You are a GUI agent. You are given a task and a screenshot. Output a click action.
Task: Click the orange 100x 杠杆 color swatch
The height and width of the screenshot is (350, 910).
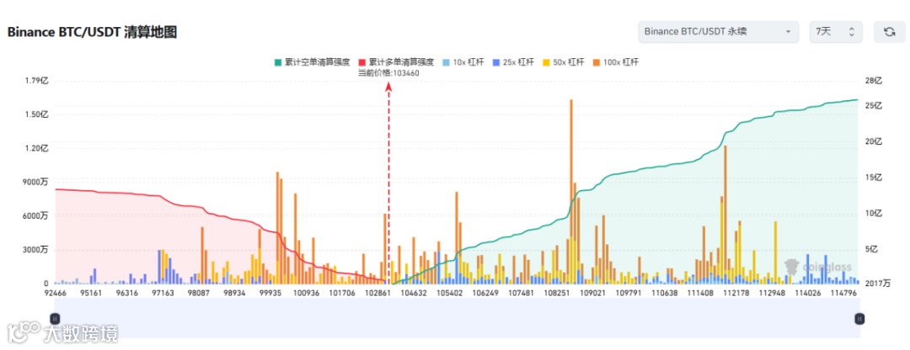point(596,62)
